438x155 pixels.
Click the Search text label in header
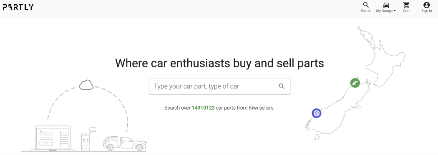[x=366, y=11]
